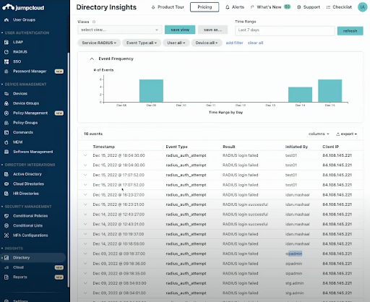Screen dimensions: 370x302
Task: Open What's New in top bar
Action: (270, 7)
